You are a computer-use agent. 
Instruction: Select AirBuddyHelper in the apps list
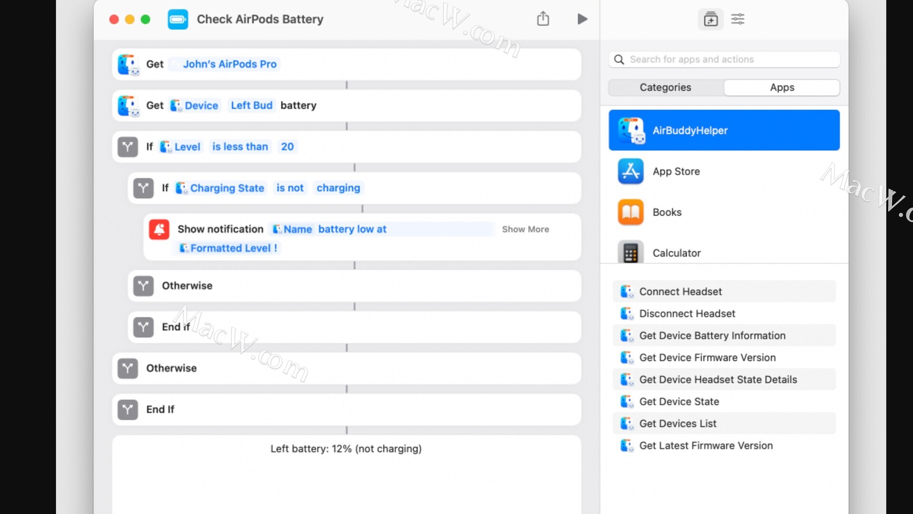coord(724,130)
